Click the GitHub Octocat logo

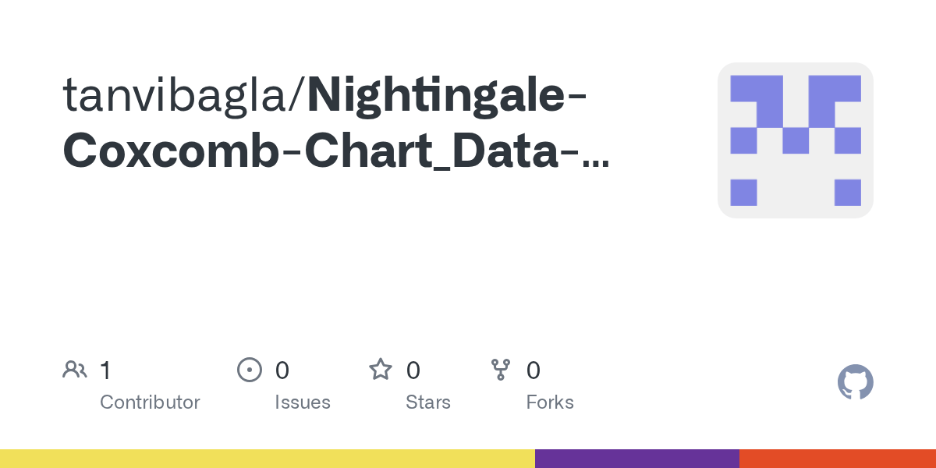pos(856,382)
